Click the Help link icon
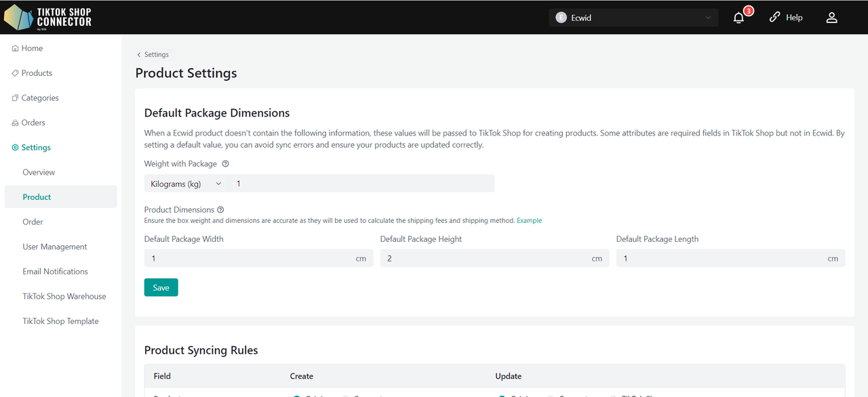 tap(774, 18)
